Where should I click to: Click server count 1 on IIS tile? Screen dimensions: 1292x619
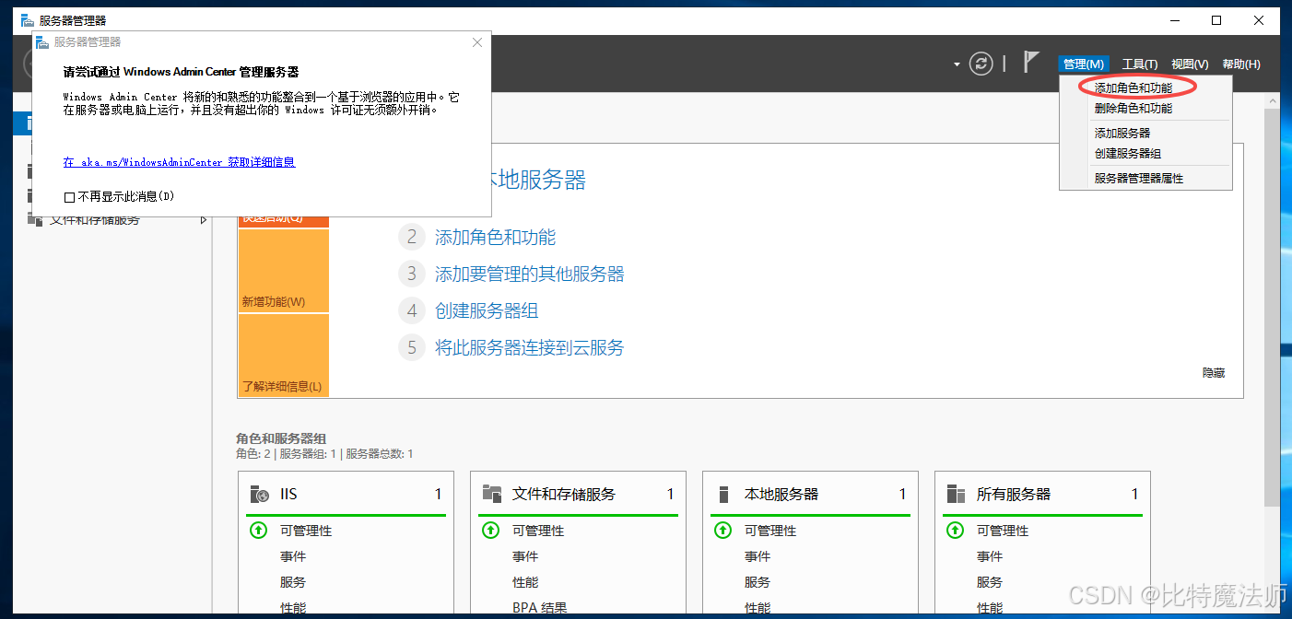pyautogui.click(x=439, y=495)
